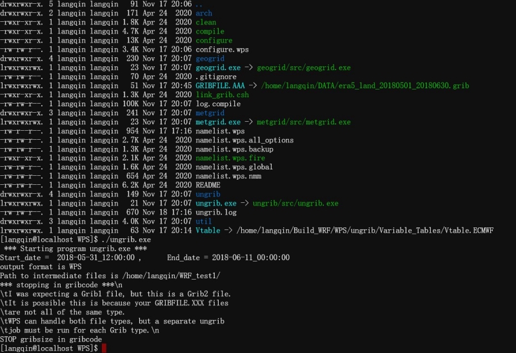Click the STOP gribsize in gribcode line

tap(51, 339)
